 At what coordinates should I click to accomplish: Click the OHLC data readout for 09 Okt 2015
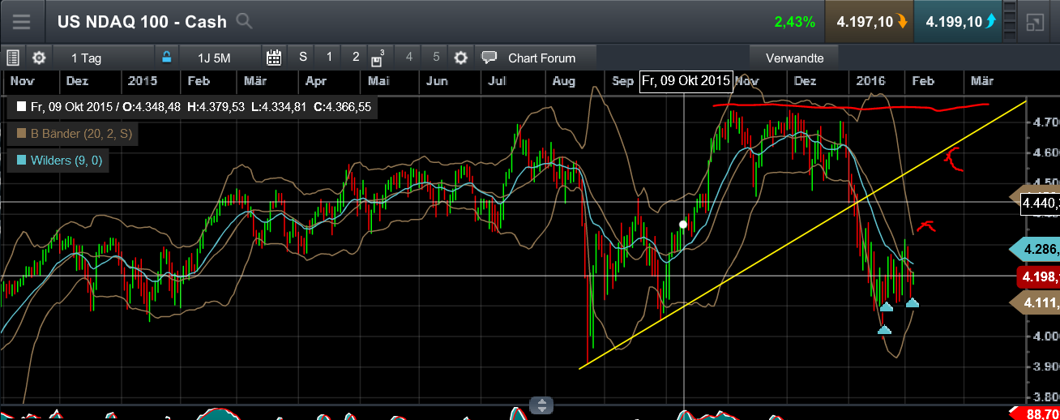(193, 107)
